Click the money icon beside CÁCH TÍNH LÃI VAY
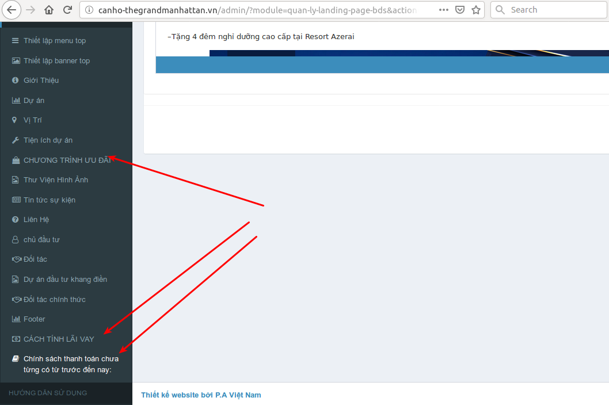This screenshot has height=405, width=609. (x=16, y=339)
